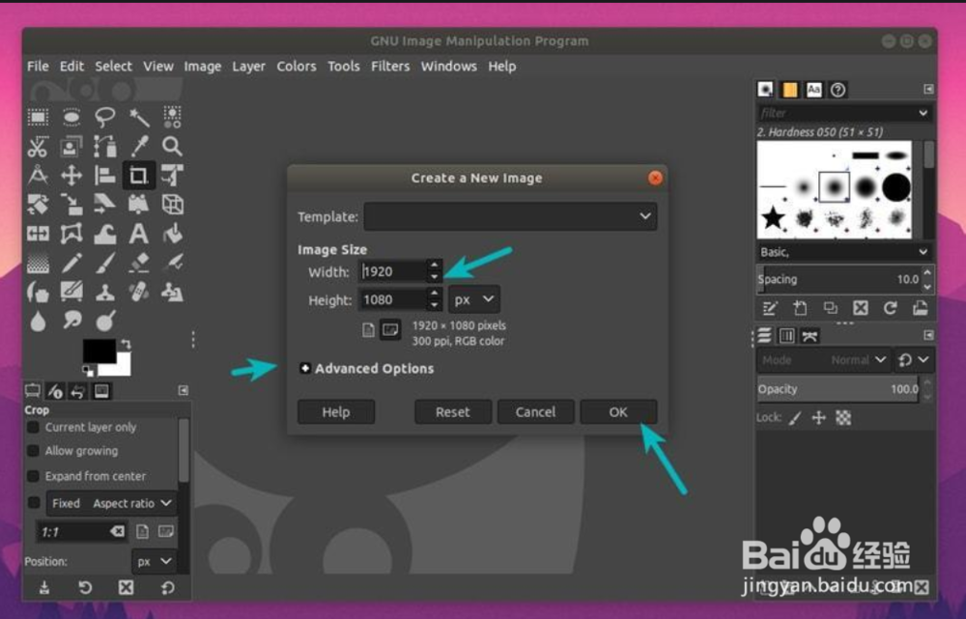The image size is (966, 619).
Task: Open the Layer menu
Action: coord(249,66)
